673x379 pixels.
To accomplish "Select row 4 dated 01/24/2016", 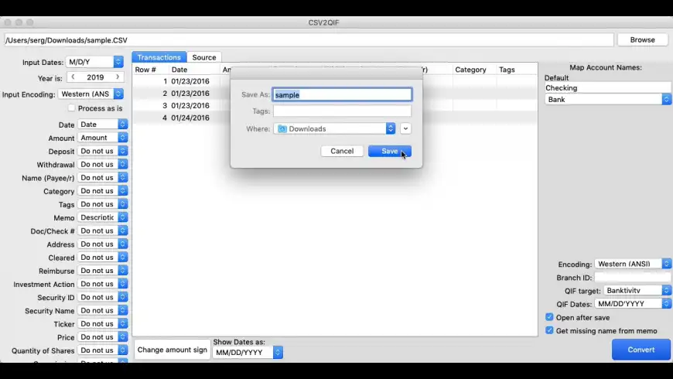I will pyautogui.click(x=334, y=118).
